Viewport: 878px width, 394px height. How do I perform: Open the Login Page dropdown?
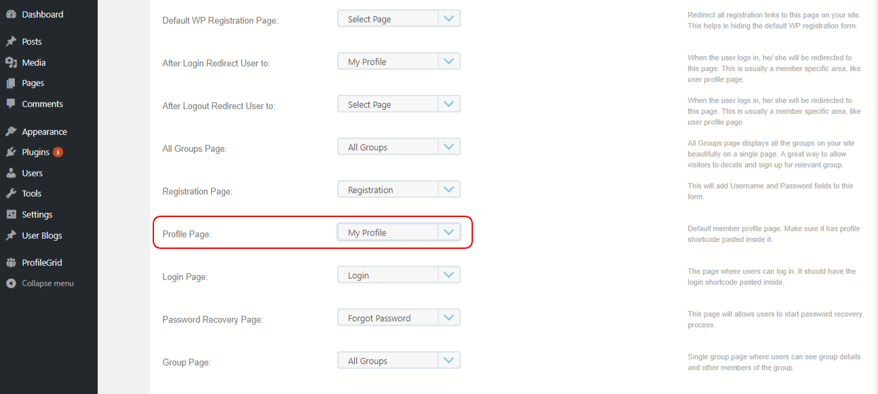(x=448, y=274)
